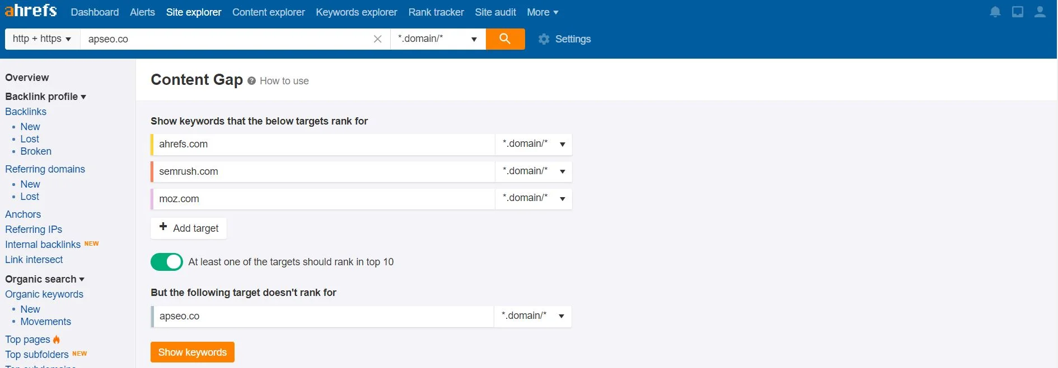Open the Overview sidebar item
Viewport: 1058px width, 368px height.
pyautogui.click(x=27, y=78)
